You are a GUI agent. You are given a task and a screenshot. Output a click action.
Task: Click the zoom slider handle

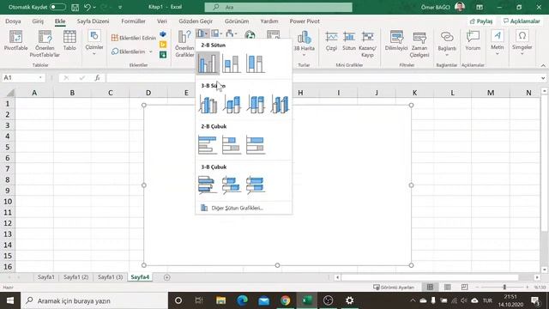(504, 287)
